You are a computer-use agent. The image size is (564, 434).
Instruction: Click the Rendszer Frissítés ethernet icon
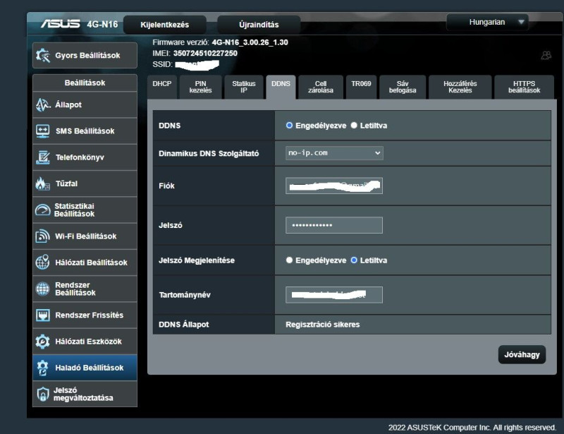pos(43,315)
